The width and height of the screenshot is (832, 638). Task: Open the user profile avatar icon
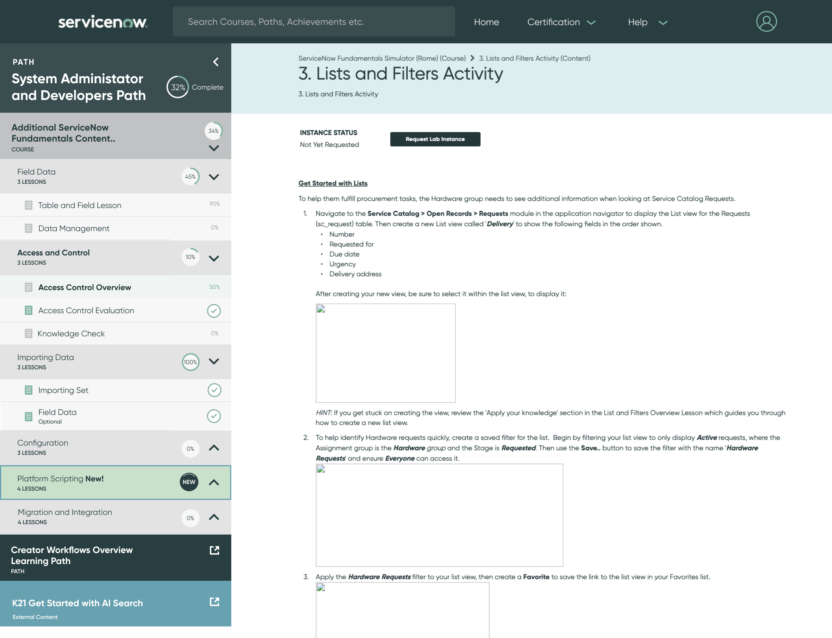(766, 22)
